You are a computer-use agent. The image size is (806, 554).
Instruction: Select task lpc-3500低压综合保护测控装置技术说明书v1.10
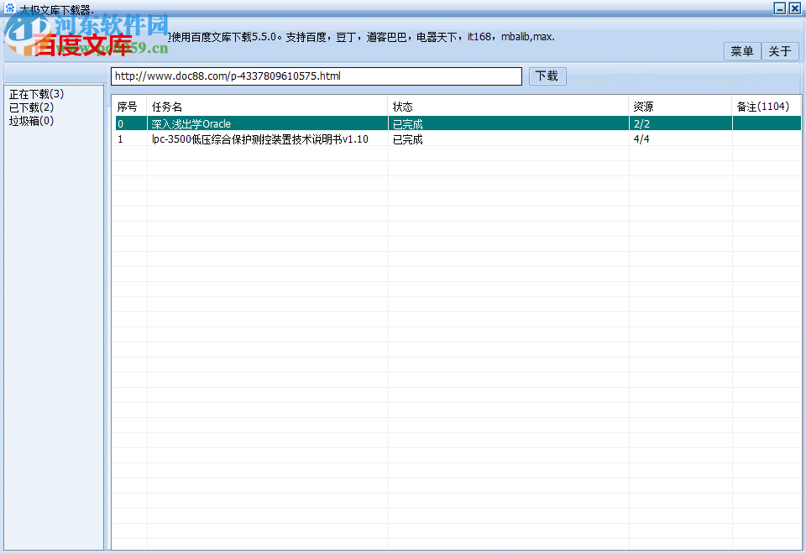[x=458, y=138]
